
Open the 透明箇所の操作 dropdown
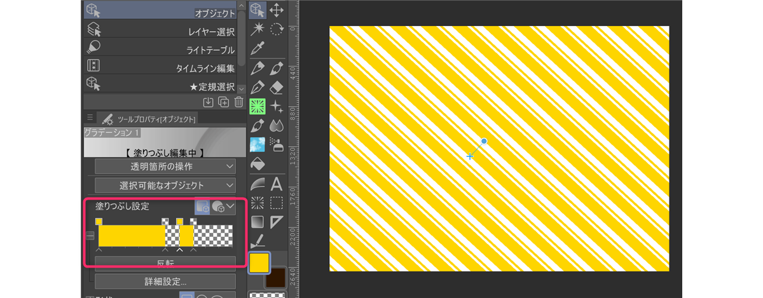pyautogui.click(x=165, y=166)
